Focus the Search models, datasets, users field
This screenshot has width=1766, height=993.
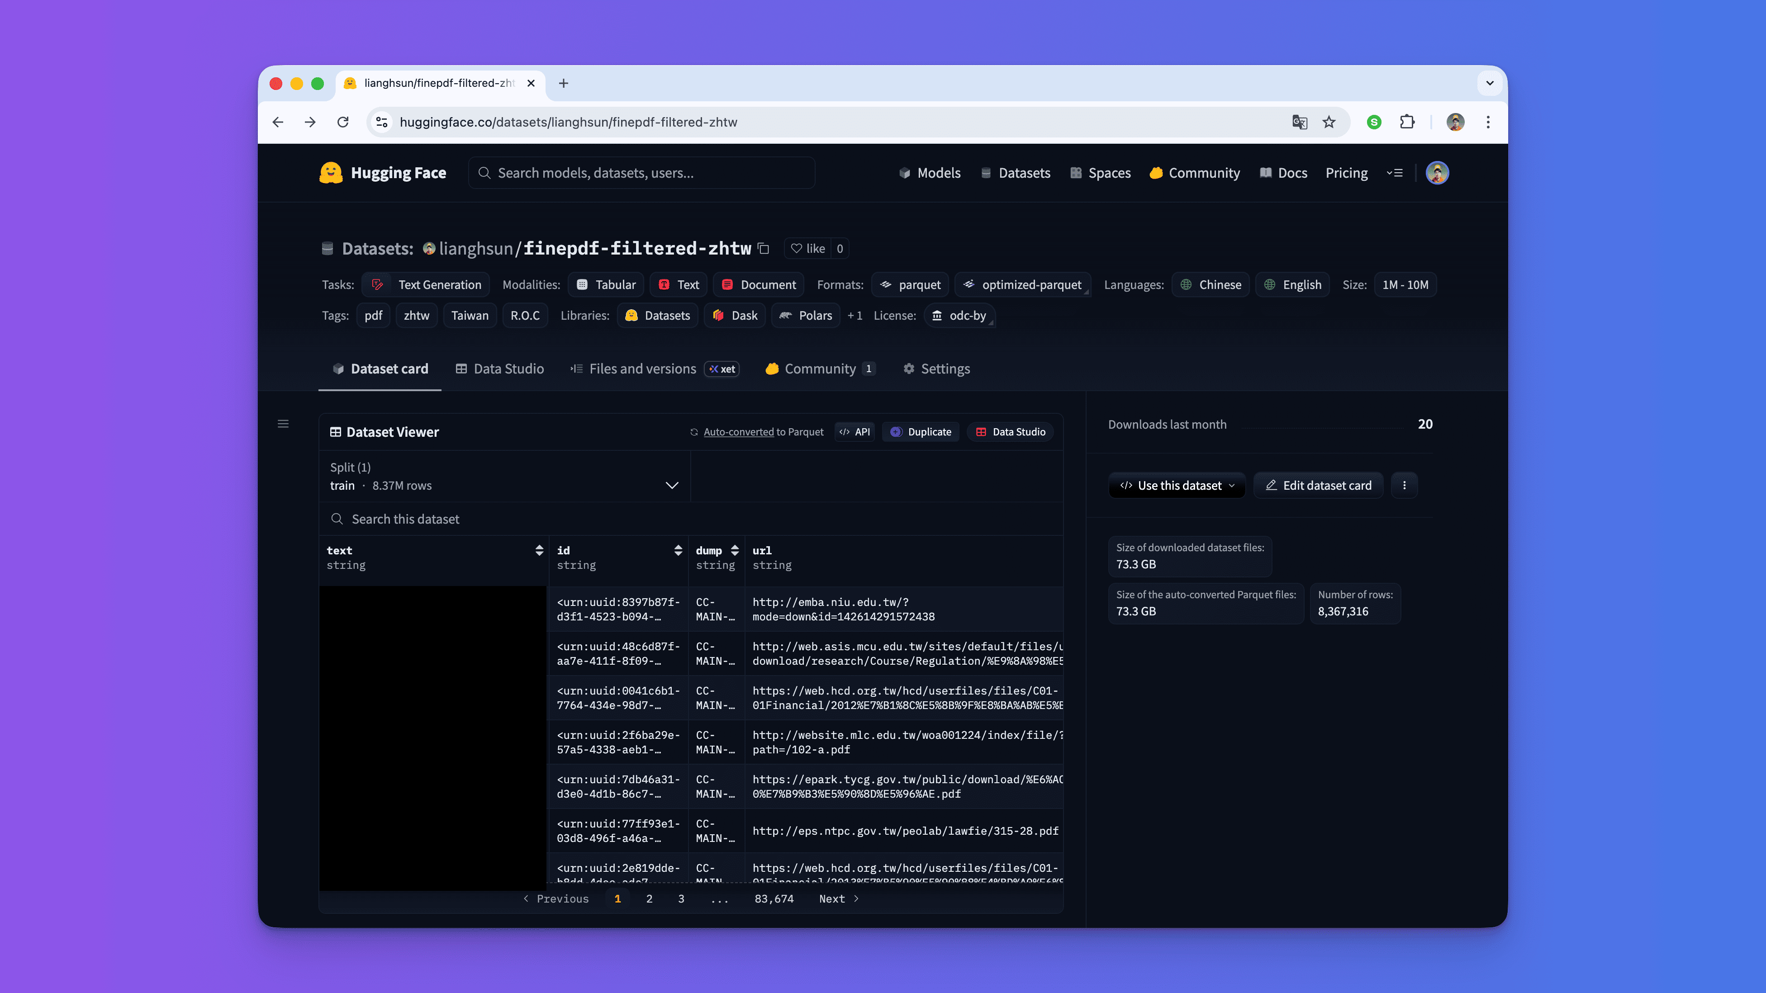pyautogui.click(x=642, y=173)
